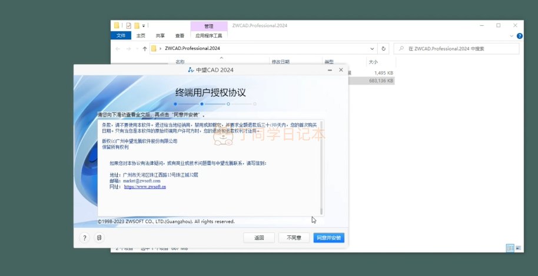Viewport: 538px width, 276px height.
Task: Expand the address bar history dropdown
Action: pos(372,49)
